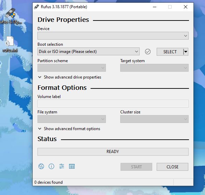Image resolution: width=205 pixels, height=195 pixels.
Task: Click the SELECT button
Action: (170, 52)
